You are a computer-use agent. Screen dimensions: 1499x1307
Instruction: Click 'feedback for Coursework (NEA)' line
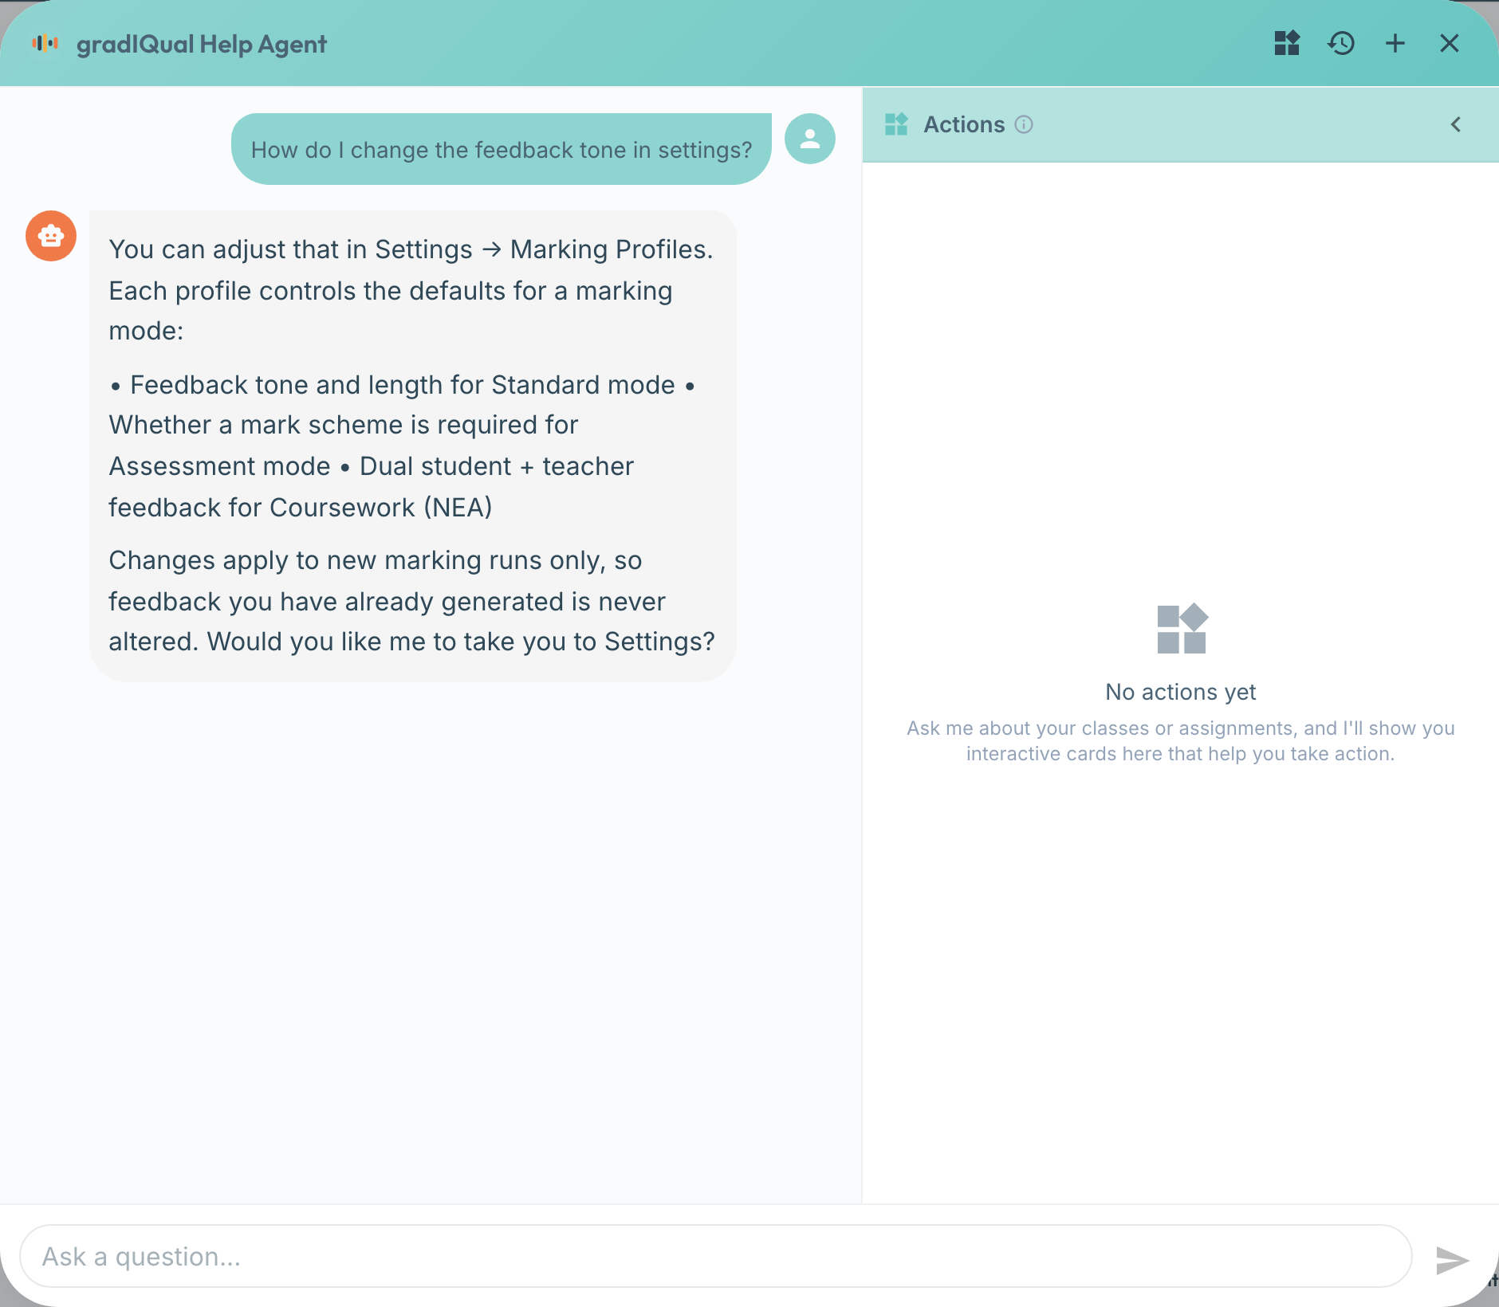301,508
